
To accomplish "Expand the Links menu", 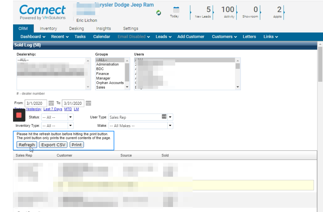I will click(271, 37).
